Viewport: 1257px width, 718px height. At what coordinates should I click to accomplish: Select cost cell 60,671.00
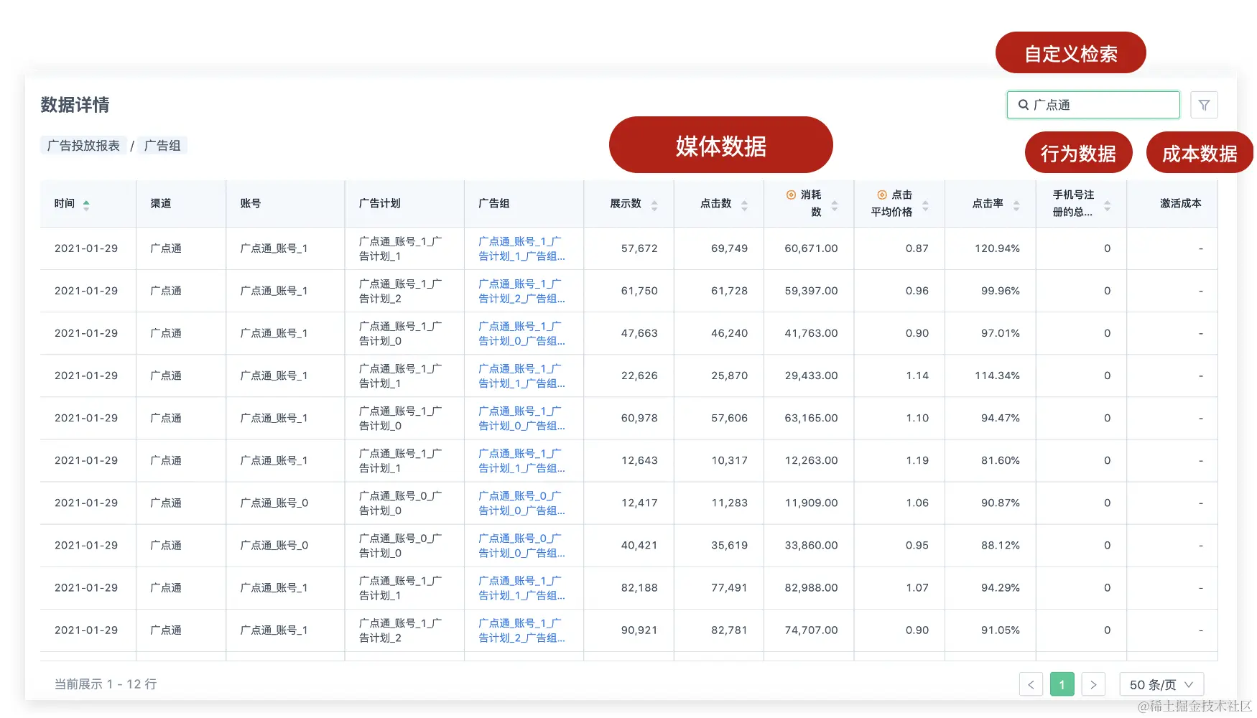(811, 248)
